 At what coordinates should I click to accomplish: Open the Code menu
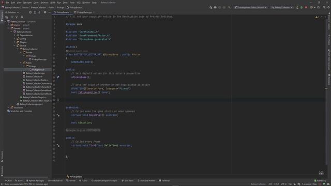[36, 3]
